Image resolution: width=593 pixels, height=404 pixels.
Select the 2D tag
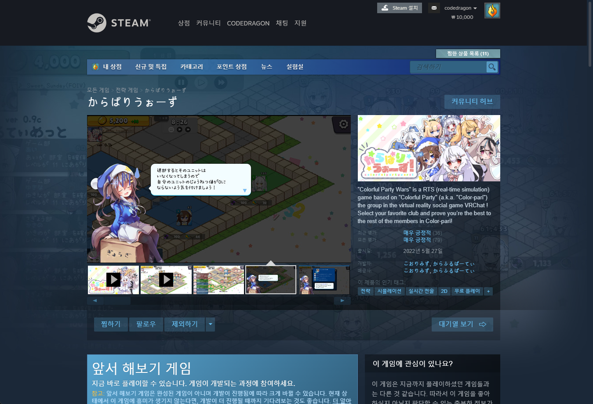(x=444, y=291)
